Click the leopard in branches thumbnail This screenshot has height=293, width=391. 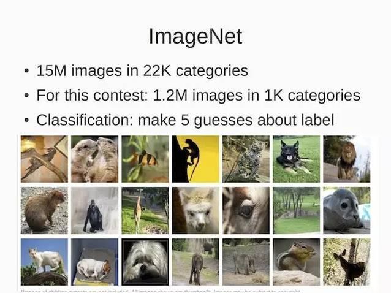pyautogui.click(x=246, y=159)
